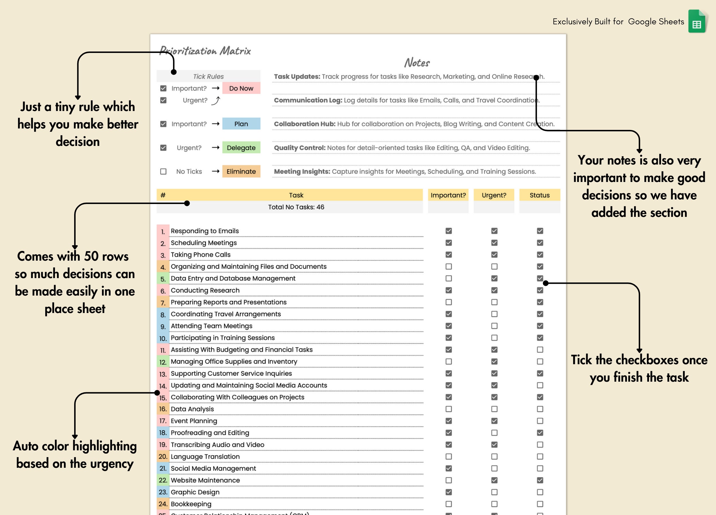Click row number 8 blue cell
The height and width of the screenshot is (515, 716).
pyautogui.click(x=163, y=314)
